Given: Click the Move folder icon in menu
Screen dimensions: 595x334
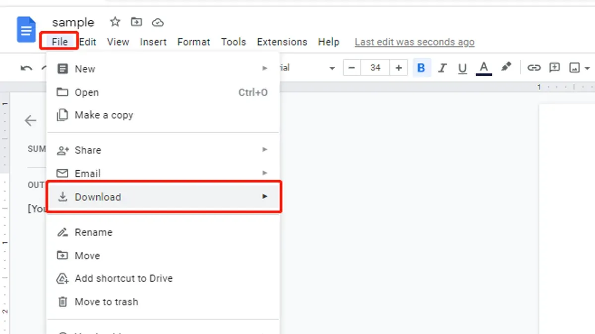Looking at the screenshot, I should point(62,255).
